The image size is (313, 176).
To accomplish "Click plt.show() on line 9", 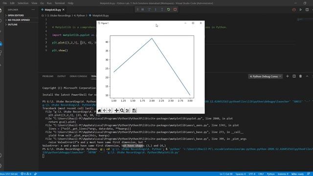I will [60, 50].
